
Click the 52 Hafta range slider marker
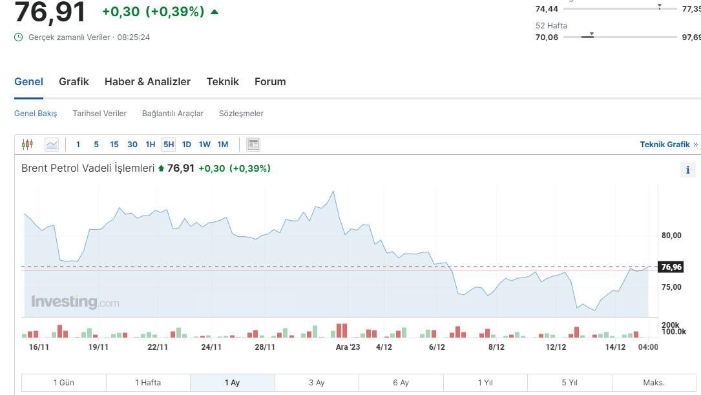tap(591, 35)
